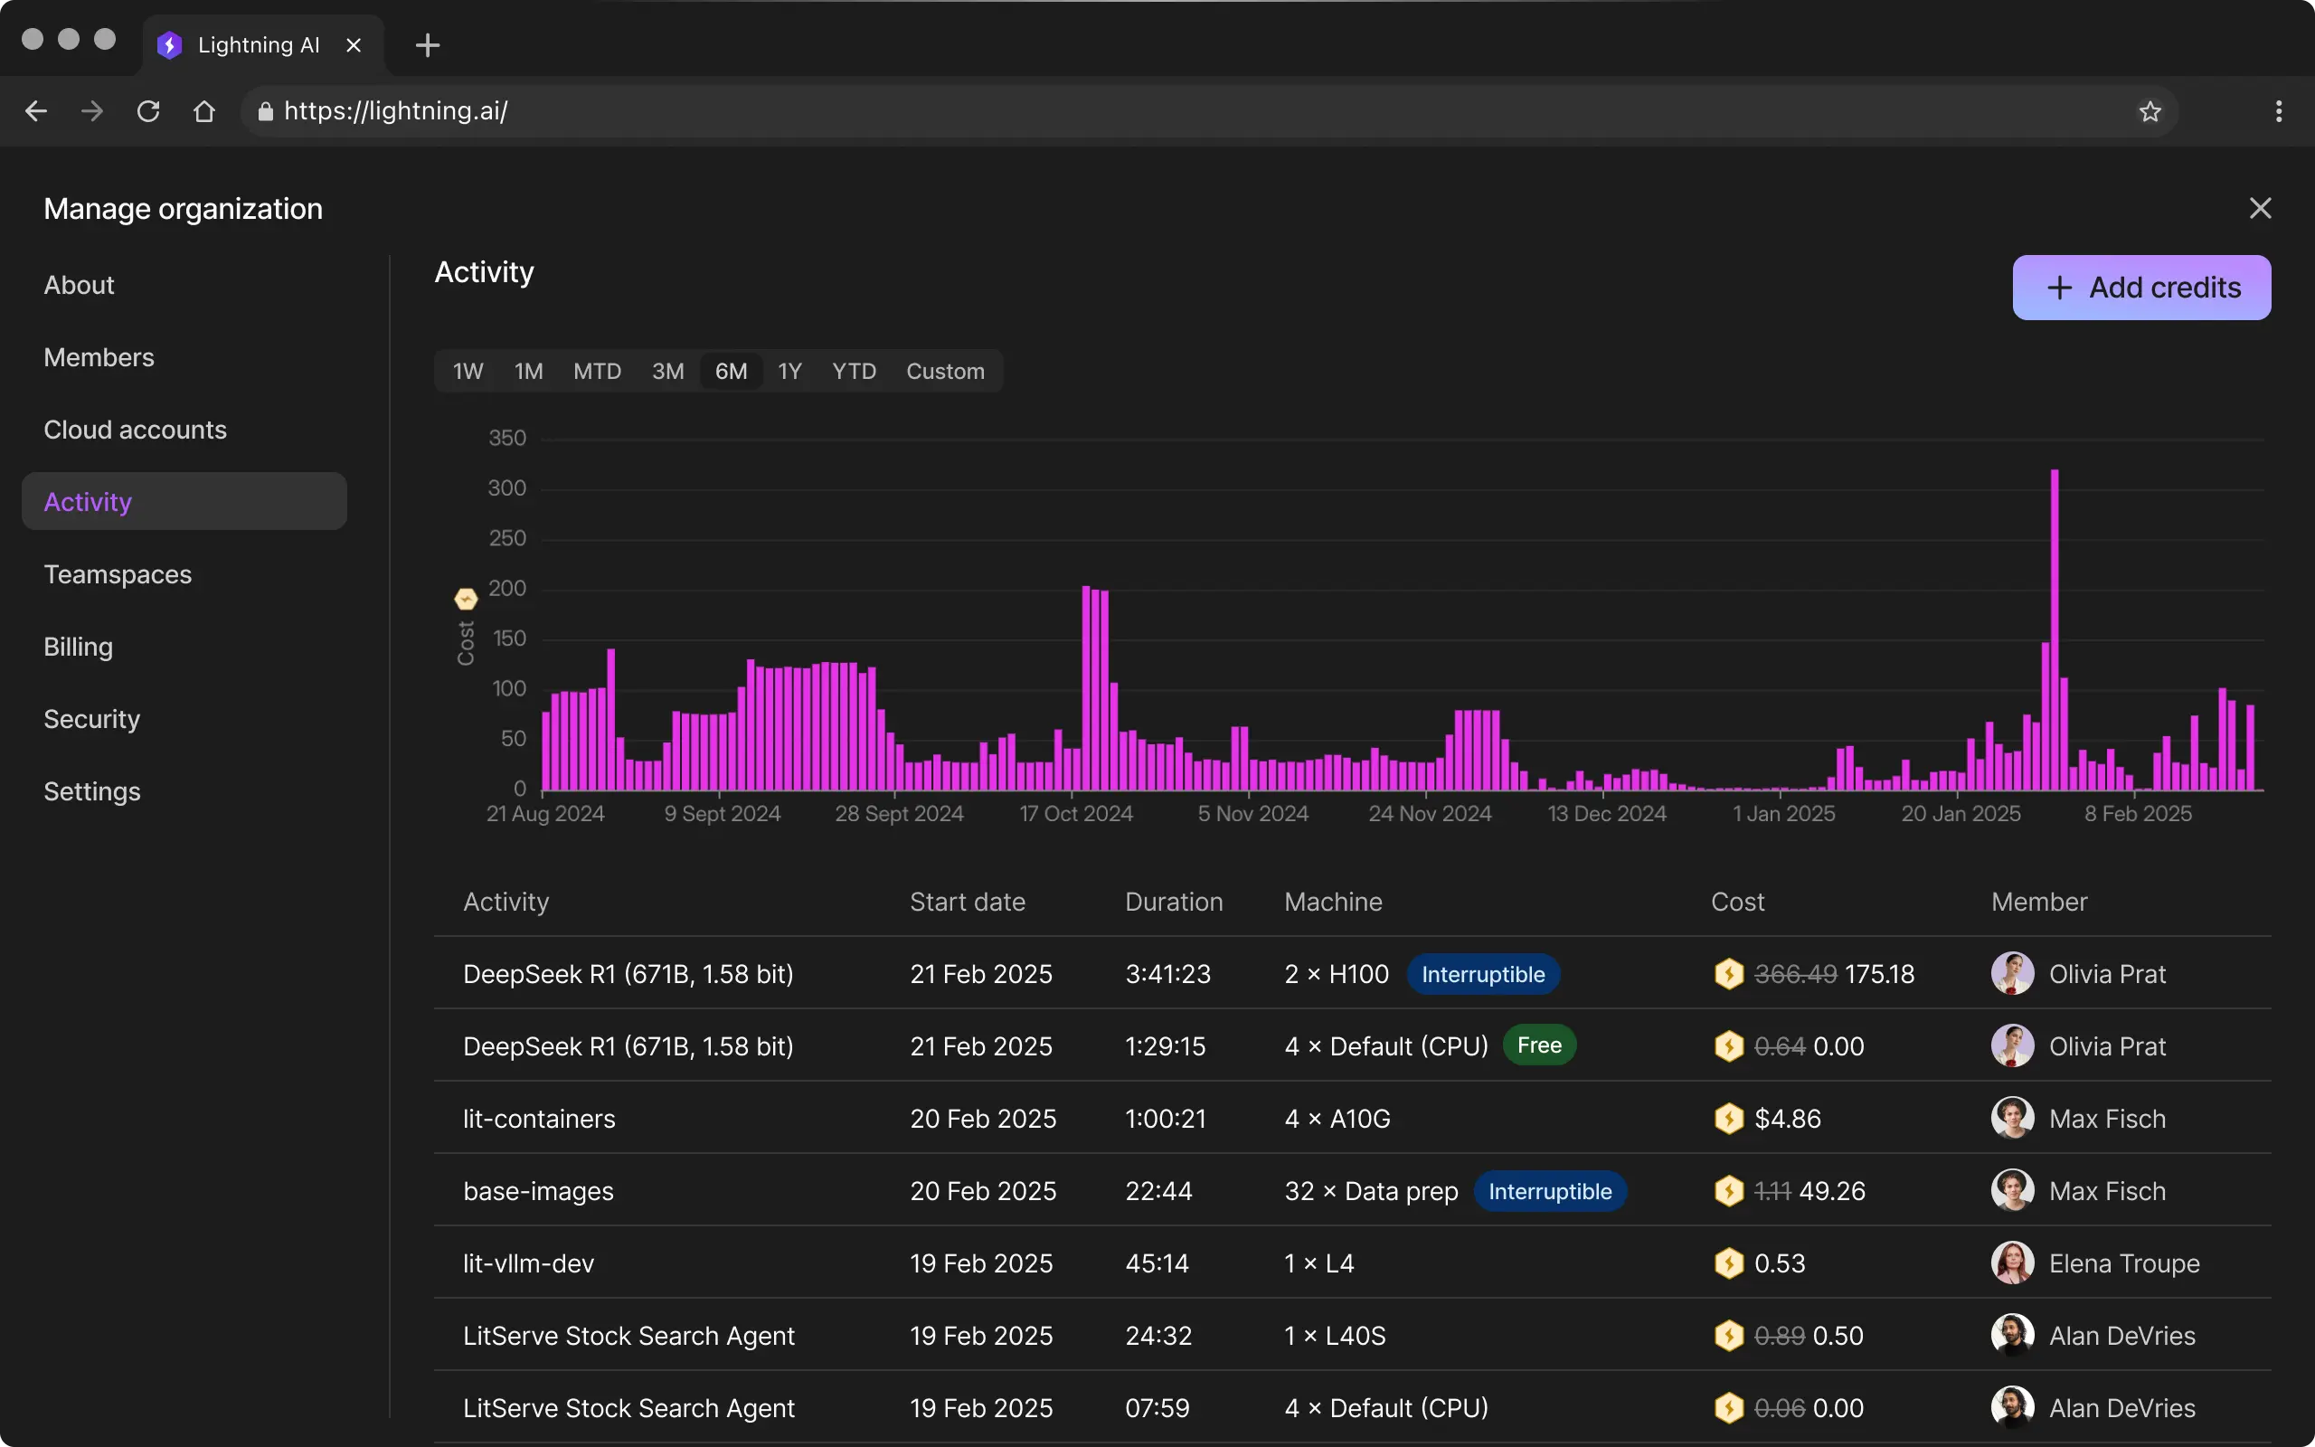Click the Lightning AI tab favicon

[x=169, y=45]
